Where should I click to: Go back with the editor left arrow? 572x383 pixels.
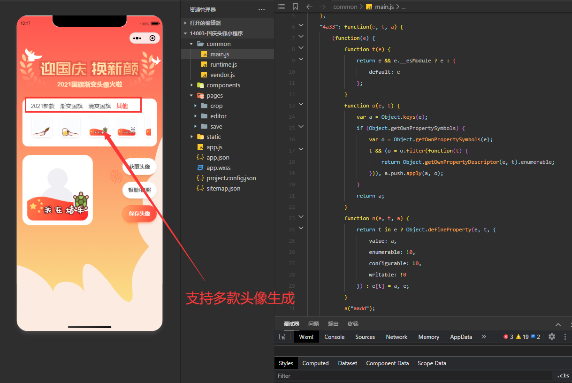tap(309, 7)
